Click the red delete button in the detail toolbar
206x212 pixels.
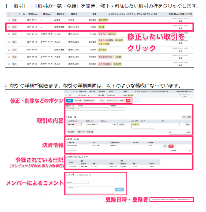point(128,101)
